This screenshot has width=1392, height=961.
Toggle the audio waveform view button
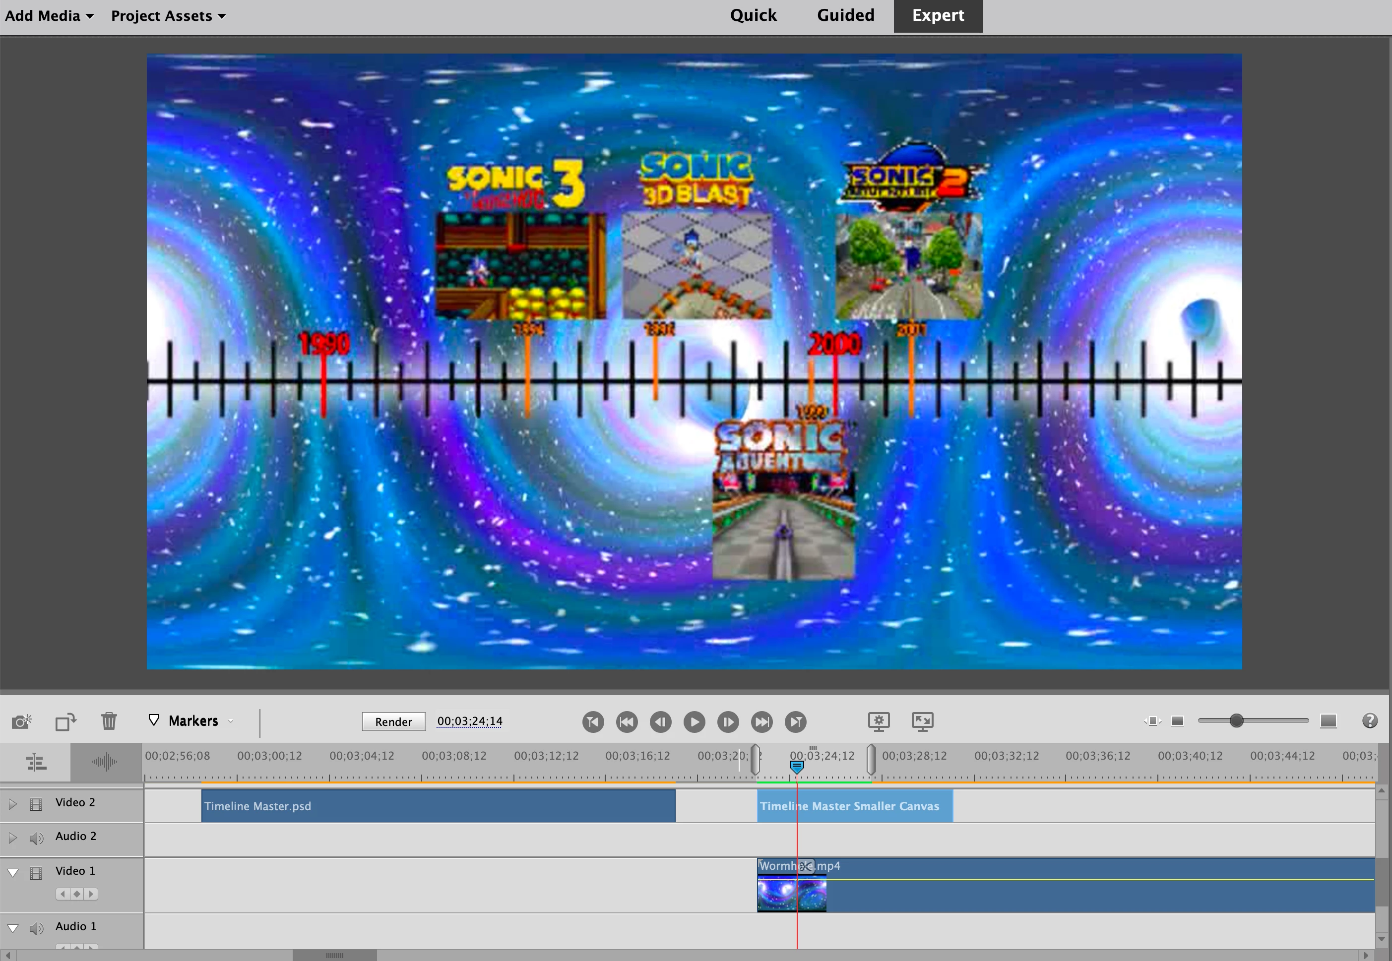[104, 762]
